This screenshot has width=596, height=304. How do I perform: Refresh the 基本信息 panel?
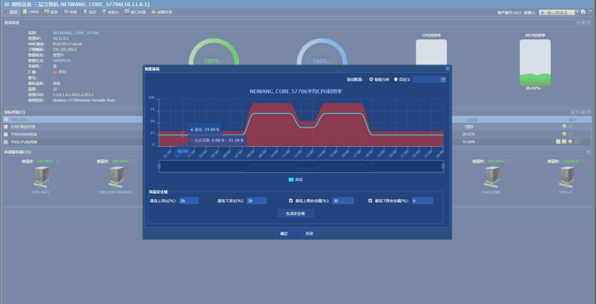click(588, 23)
